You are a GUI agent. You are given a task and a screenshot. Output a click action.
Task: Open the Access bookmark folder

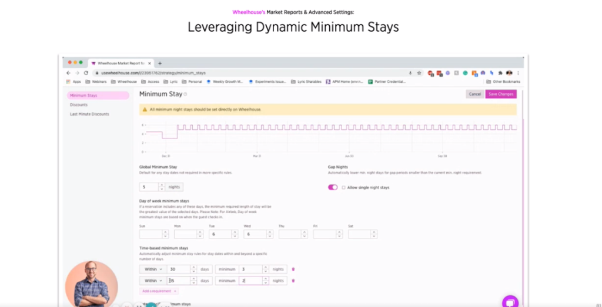click(150, 82)
